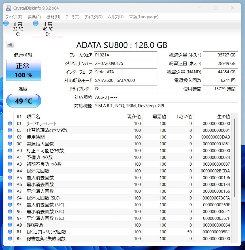245x250 pixels.
Task: Open the ディスク(D) menu
Action: (x=94, y=17)
